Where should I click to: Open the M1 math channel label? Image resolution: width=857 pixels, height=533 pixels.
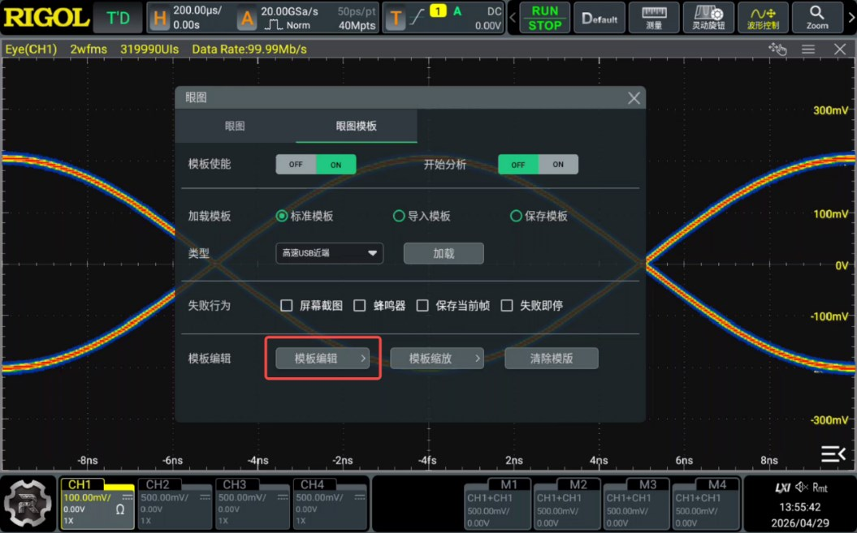tap(509, 484)
